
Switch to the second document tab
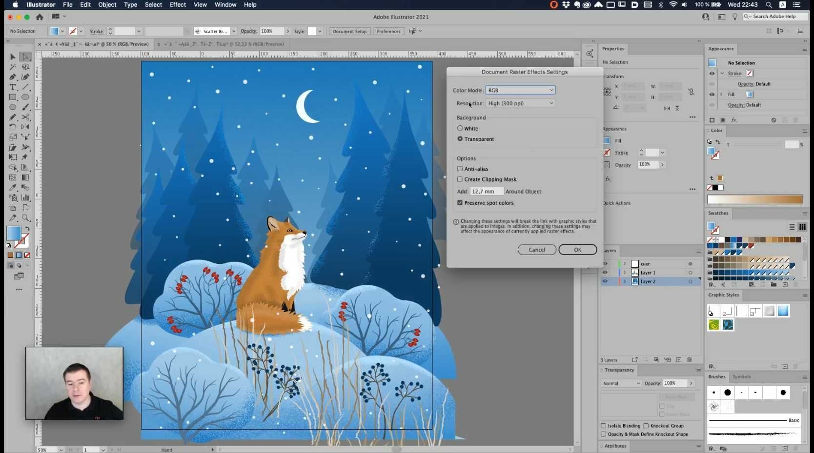coord(224,44)
